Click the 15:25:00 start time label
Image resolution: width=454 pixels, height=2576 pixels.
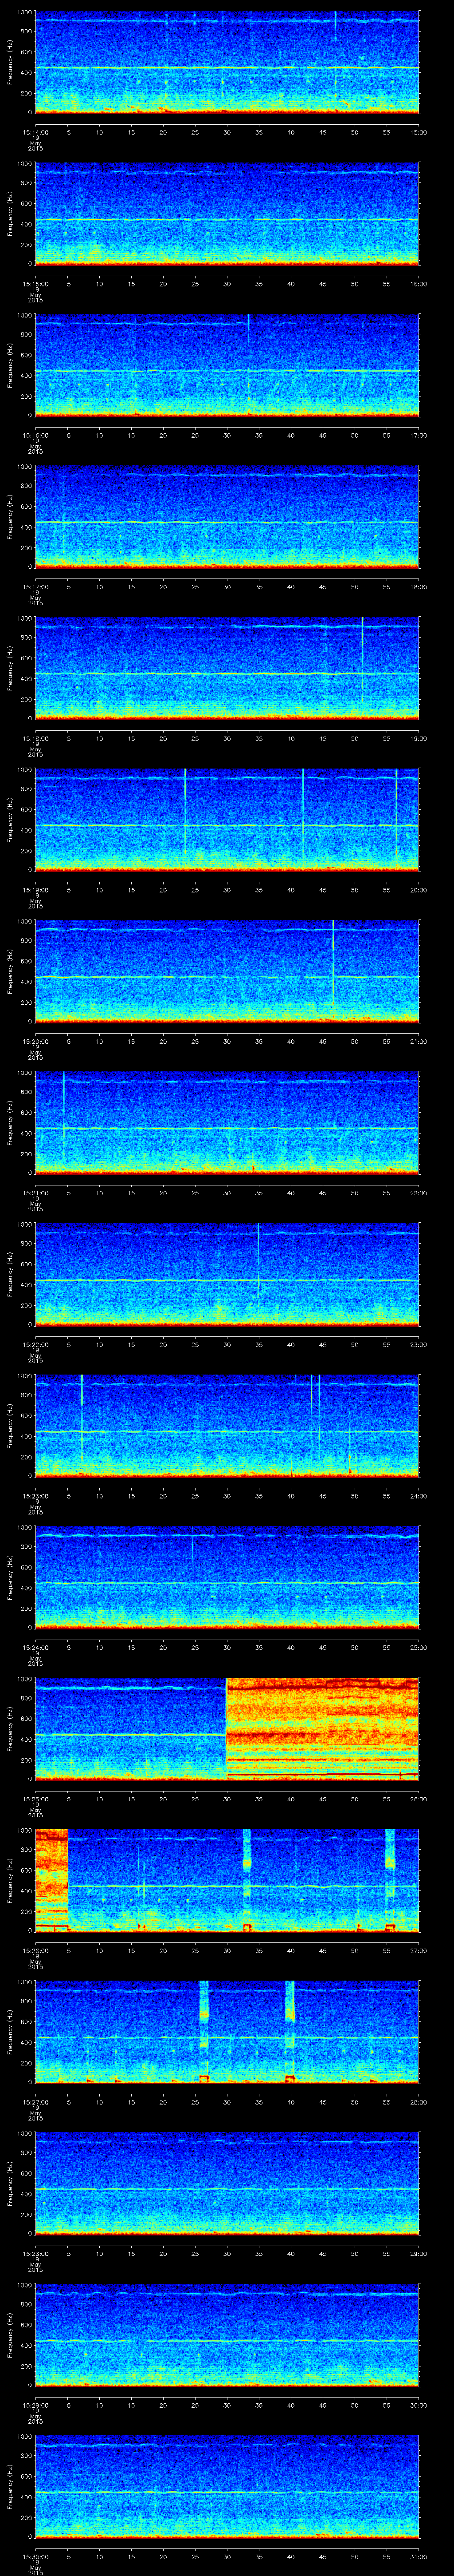point(35,1799)
